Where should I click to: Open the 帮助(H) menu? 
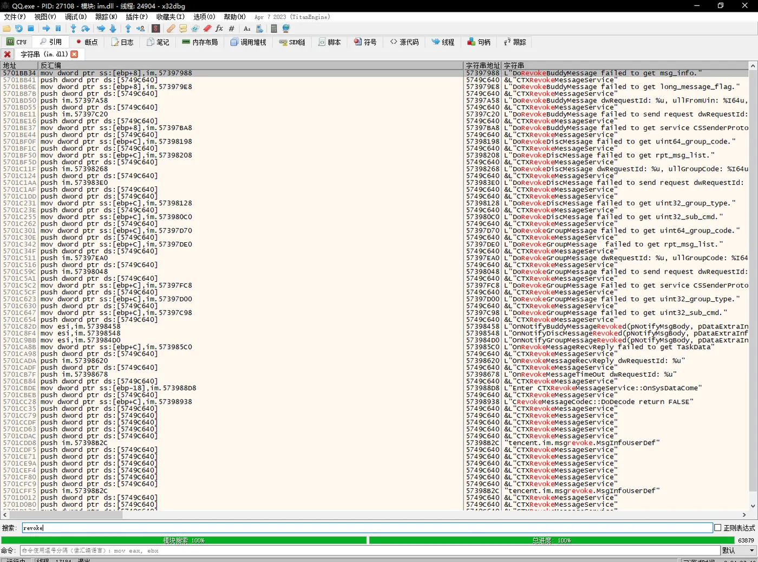click(x=234, y=17)
